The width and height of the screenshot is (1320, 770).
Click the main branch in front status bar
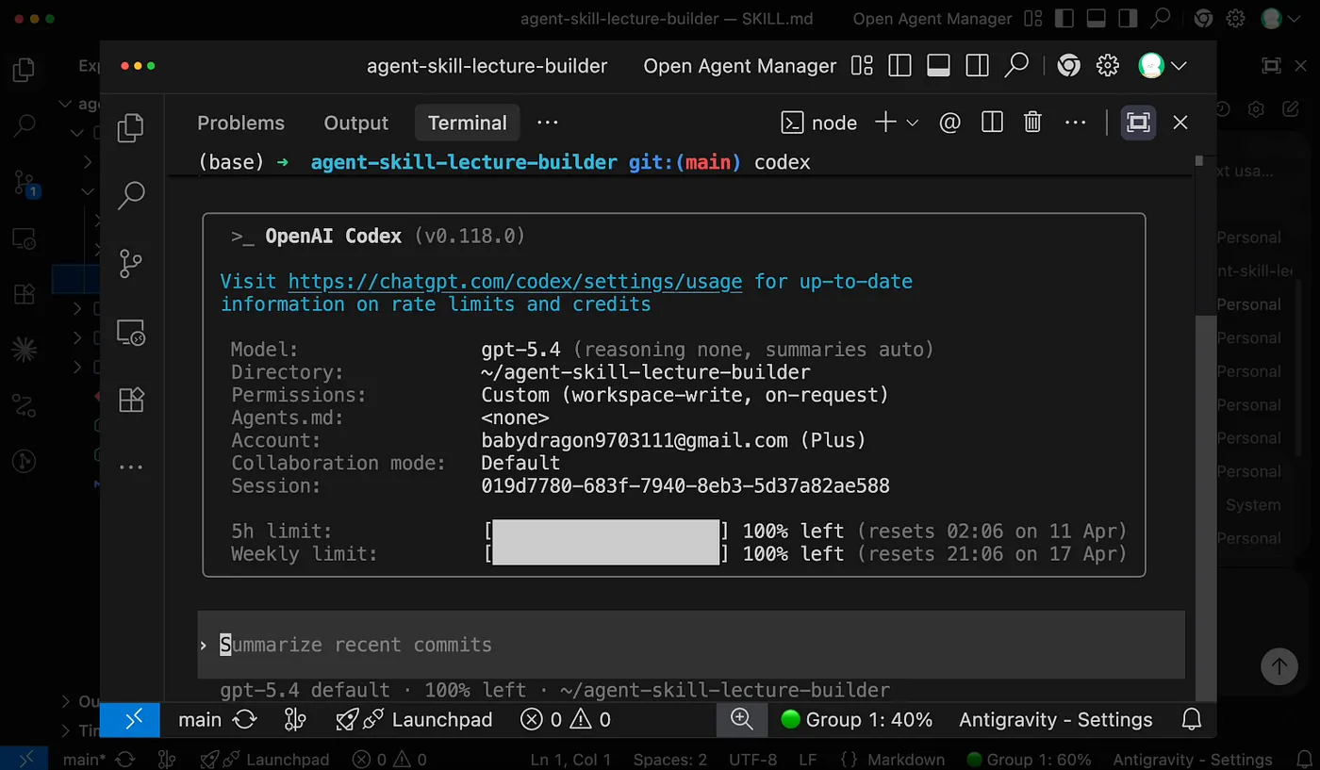coord(200,720)
